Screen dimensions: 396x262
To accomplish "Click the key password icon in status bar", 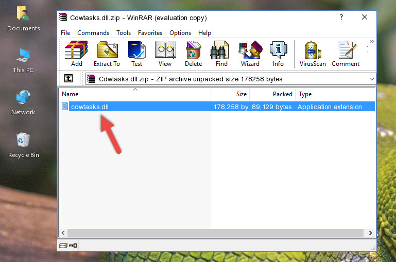I will tap(73, 246).
